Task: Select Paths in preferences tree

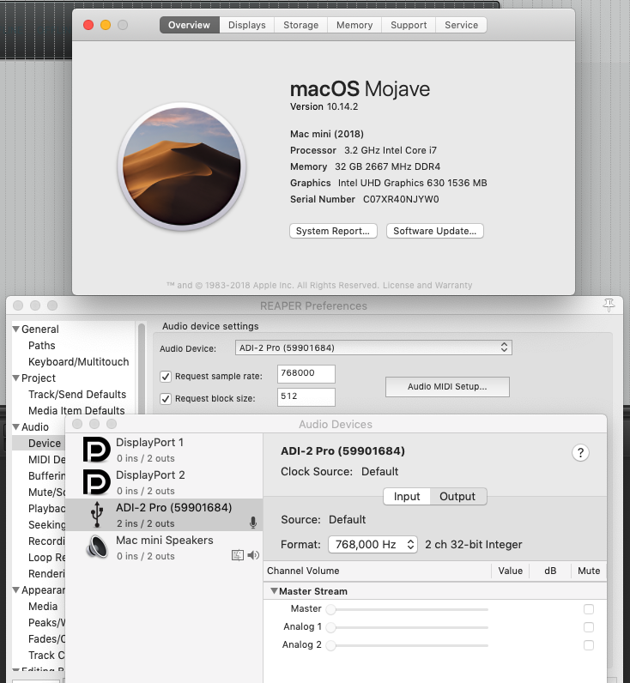Action: (x=42, y=346)
